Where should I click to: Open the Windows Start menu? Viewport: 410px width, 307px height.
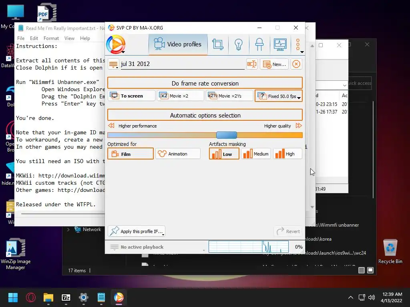13,297
